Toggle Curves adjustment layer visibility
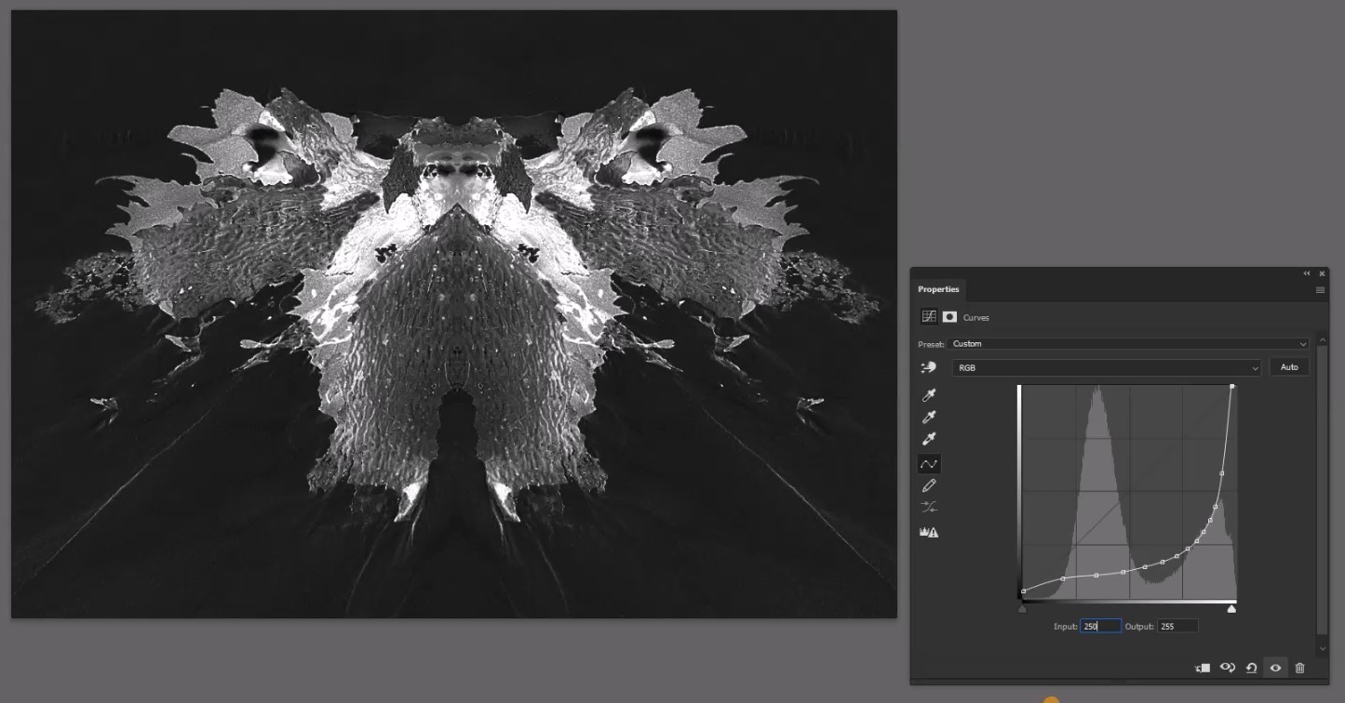Image resolution: width=1345 pixels, height=703 pixels. click(x=1276, y=668)
